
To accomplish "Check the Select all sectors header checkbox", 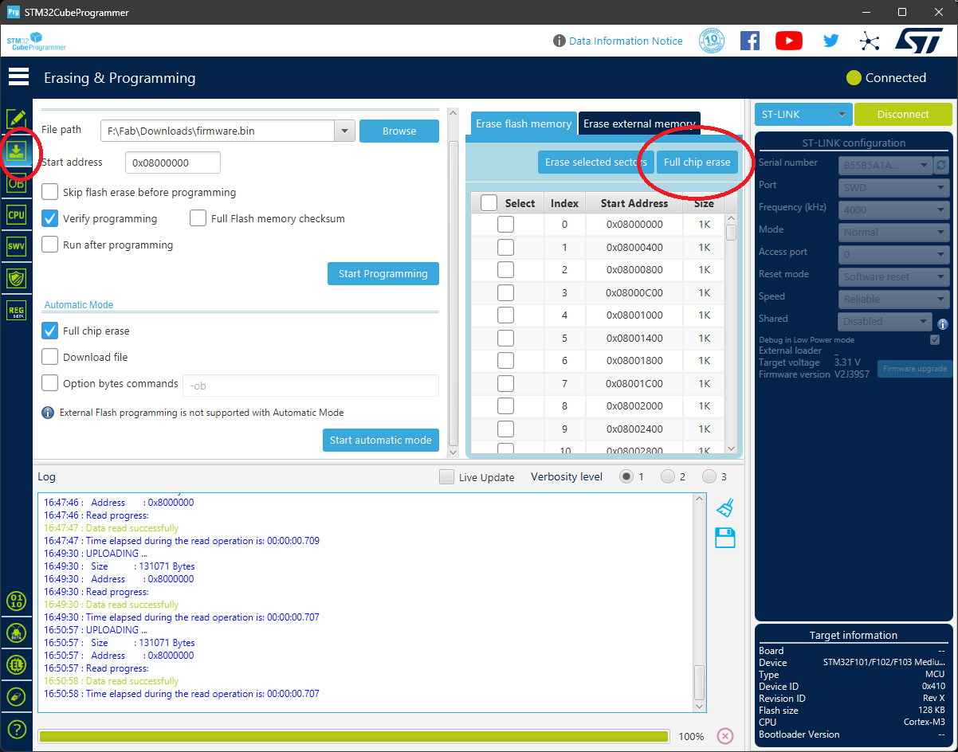I will tap(489, 203).
